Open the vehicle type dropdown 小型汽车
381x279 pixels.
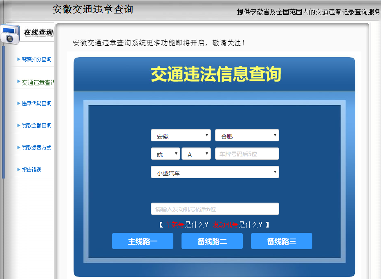[x=215, y=172]
